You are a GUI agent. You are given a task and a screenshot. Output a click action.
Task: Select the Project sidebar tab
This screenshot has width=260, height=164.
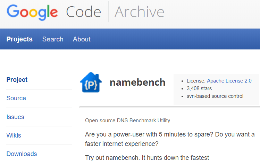pos(17,80)
